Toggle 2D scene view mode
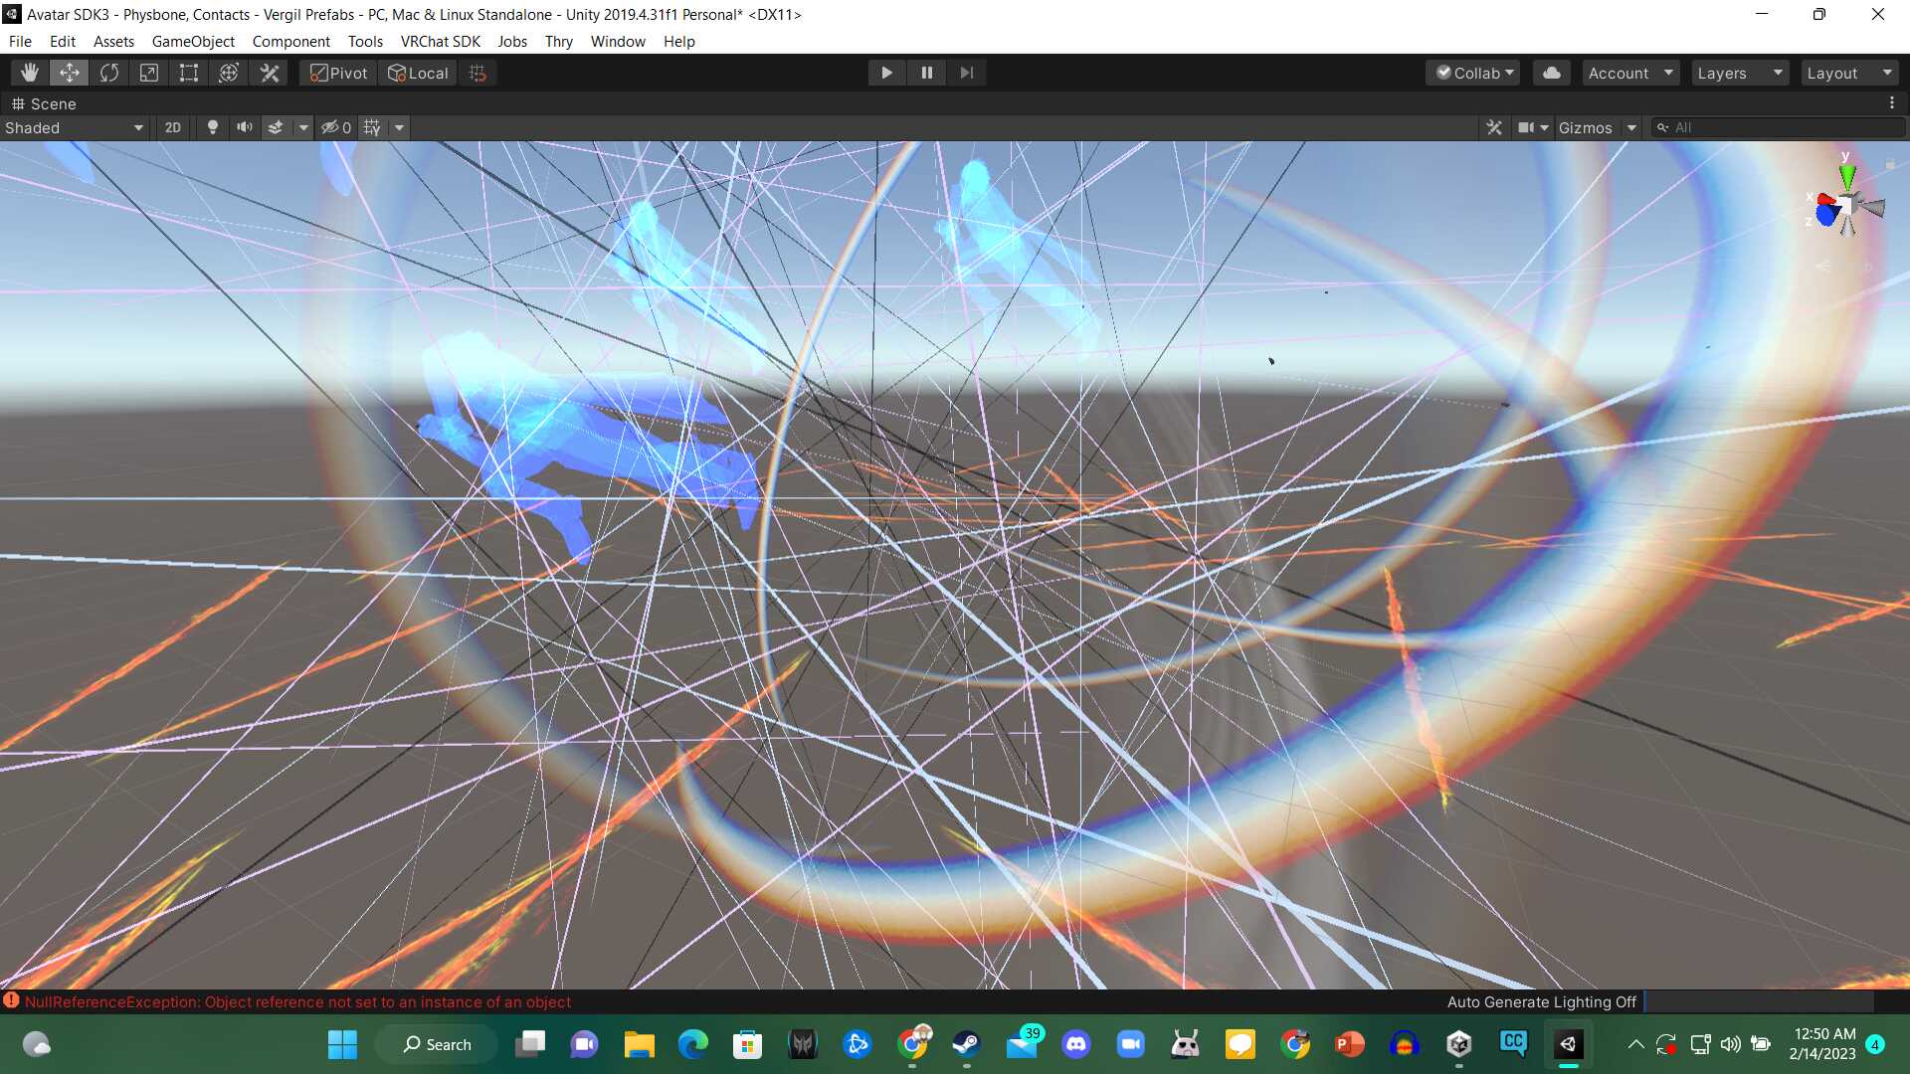1910x1074 pixels. tap(173, 127)
